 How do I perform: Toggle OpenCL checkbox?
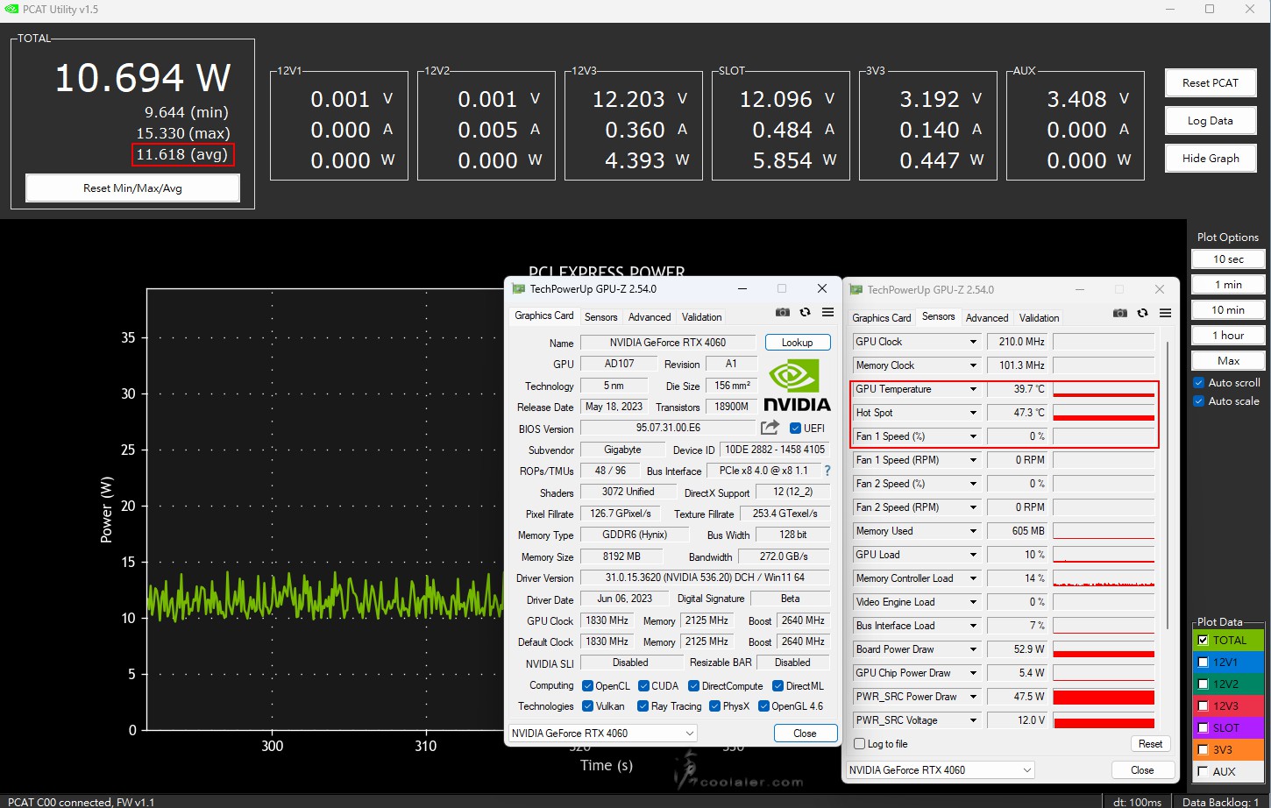tap(586, 686)
